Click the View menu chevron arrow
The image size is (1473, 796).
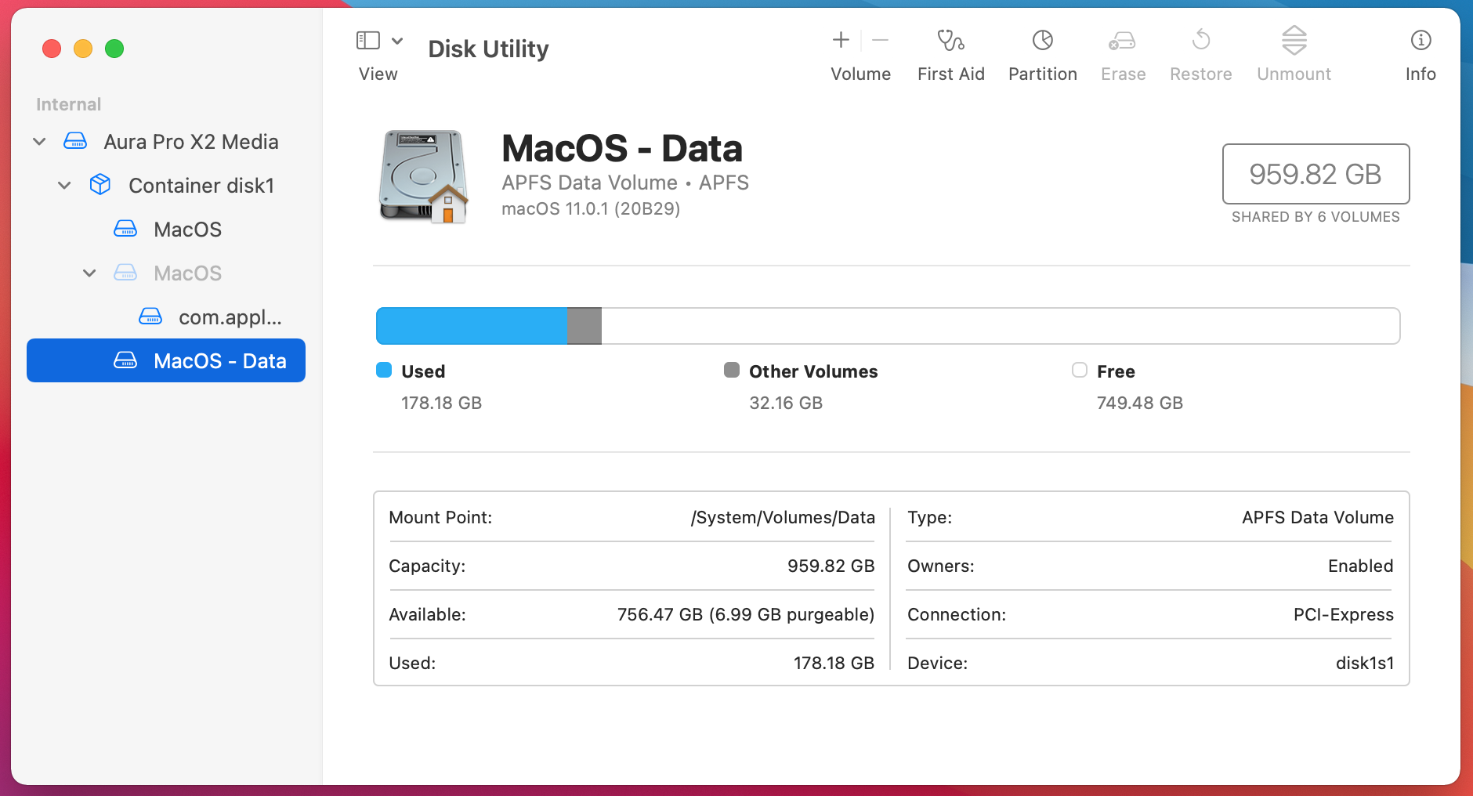point(397,41)
